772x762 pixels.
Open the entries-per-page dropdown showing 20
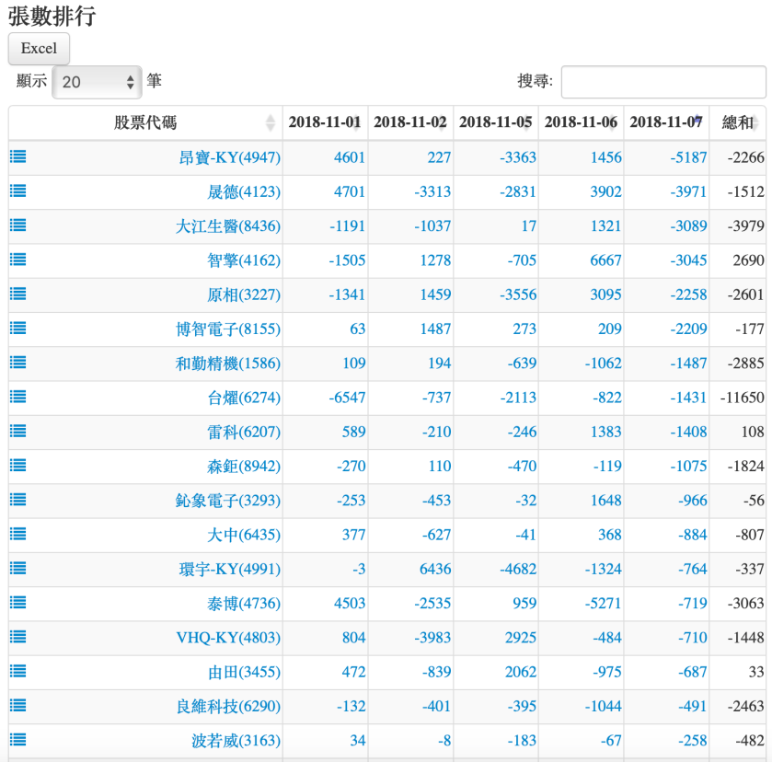pyautogui.click(x=96, y=82)
